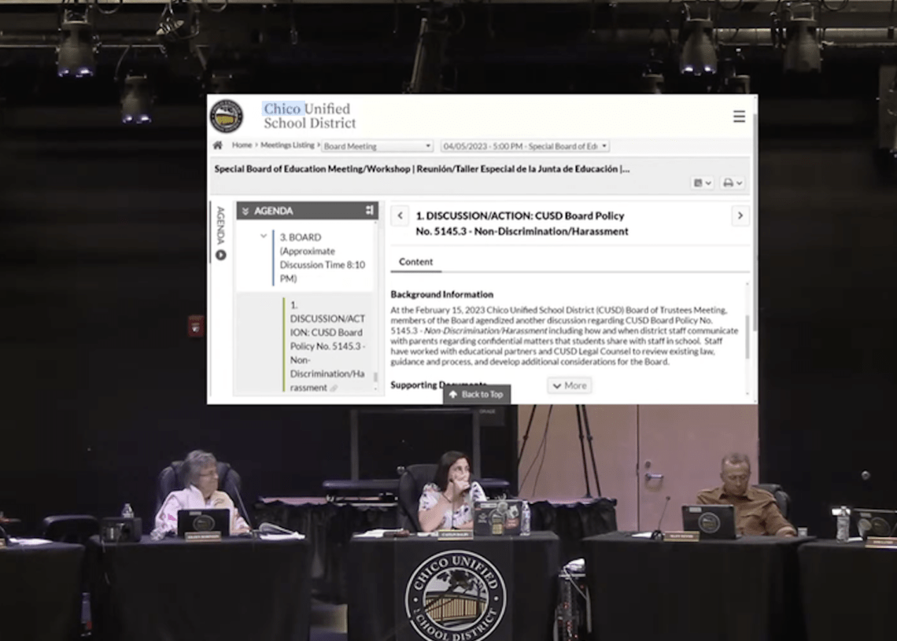Expand the More content button
Screen dimensions: 897x641
tap(570, 385)
